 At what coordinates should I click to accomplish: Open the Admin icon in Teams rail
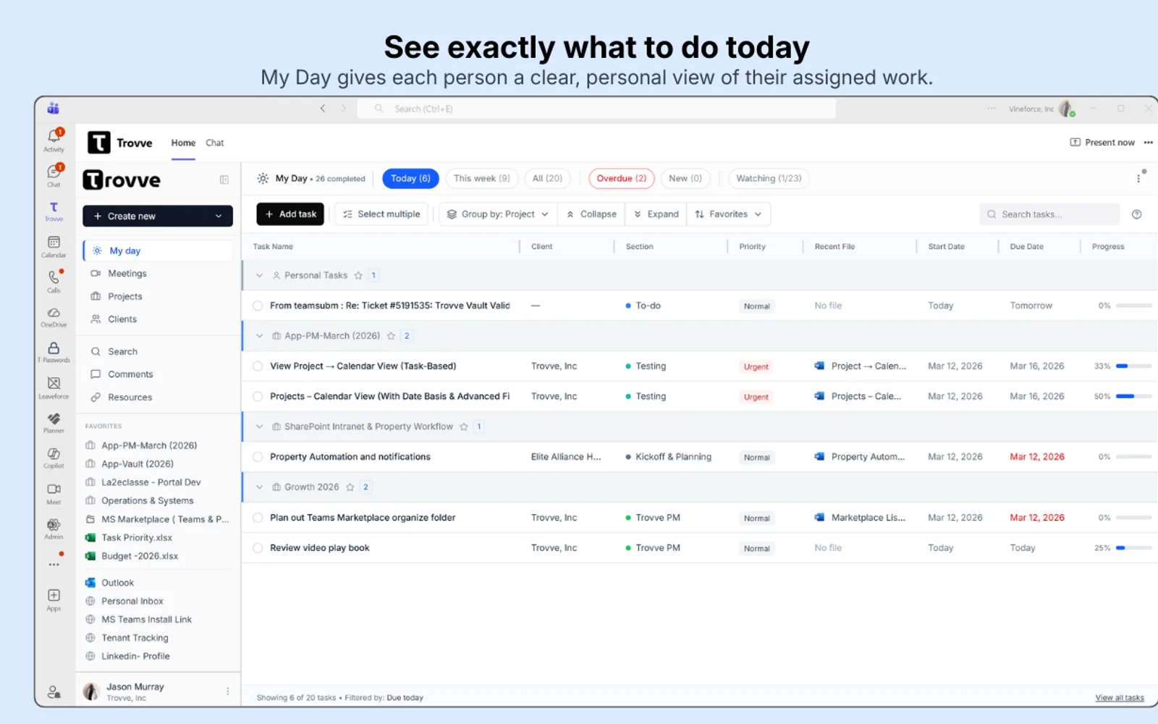click(54, 529)
